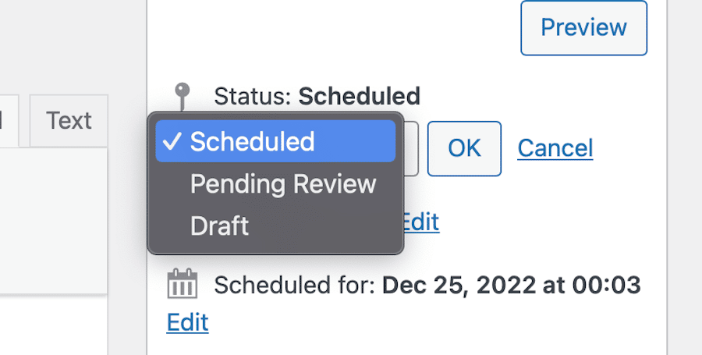Screen dimensions: 702x355
Task: Confirm status with the OK button
Action: point(464,148)
